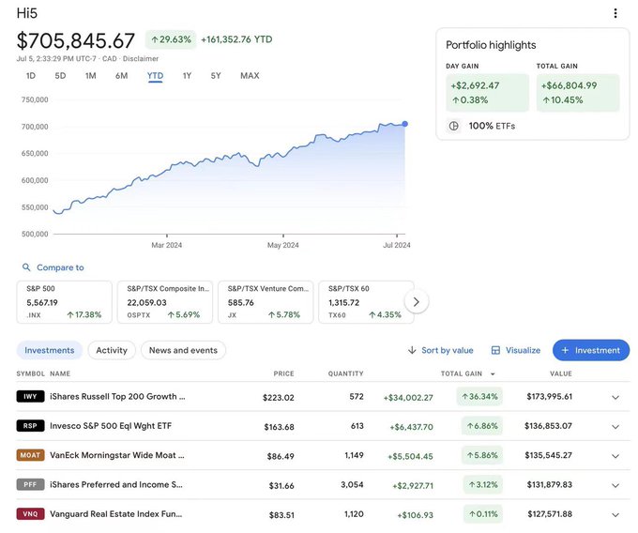Click the Visualize grid icon
Screen dimensions: 638x533
pos(495,350)
